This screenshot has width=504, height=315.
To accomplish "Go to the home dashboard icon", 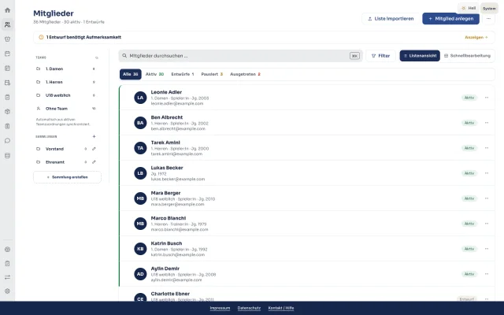I will (x=7, y=10).
